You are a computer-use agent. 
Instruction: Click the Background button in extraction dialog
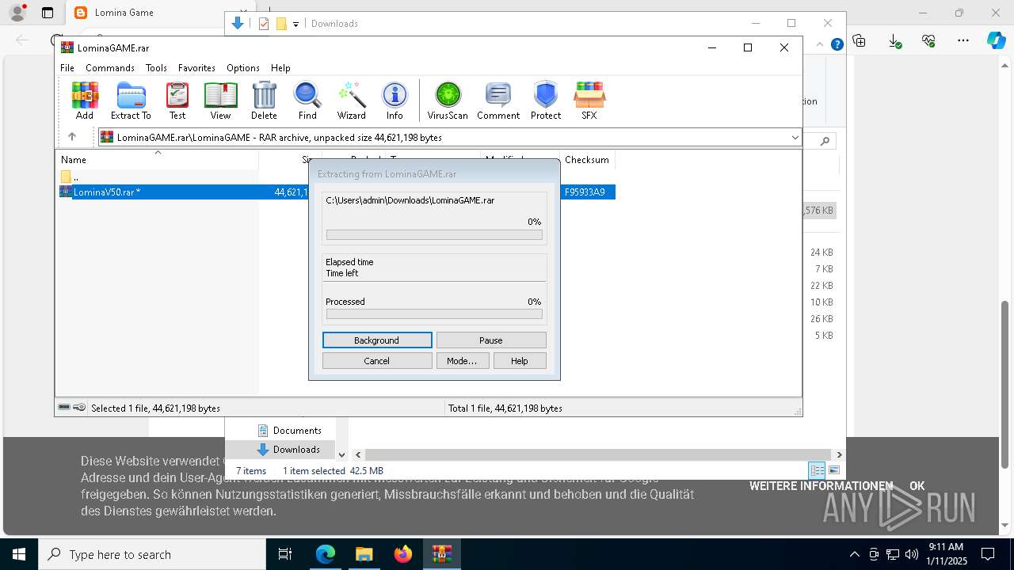[x=377, y=340]
